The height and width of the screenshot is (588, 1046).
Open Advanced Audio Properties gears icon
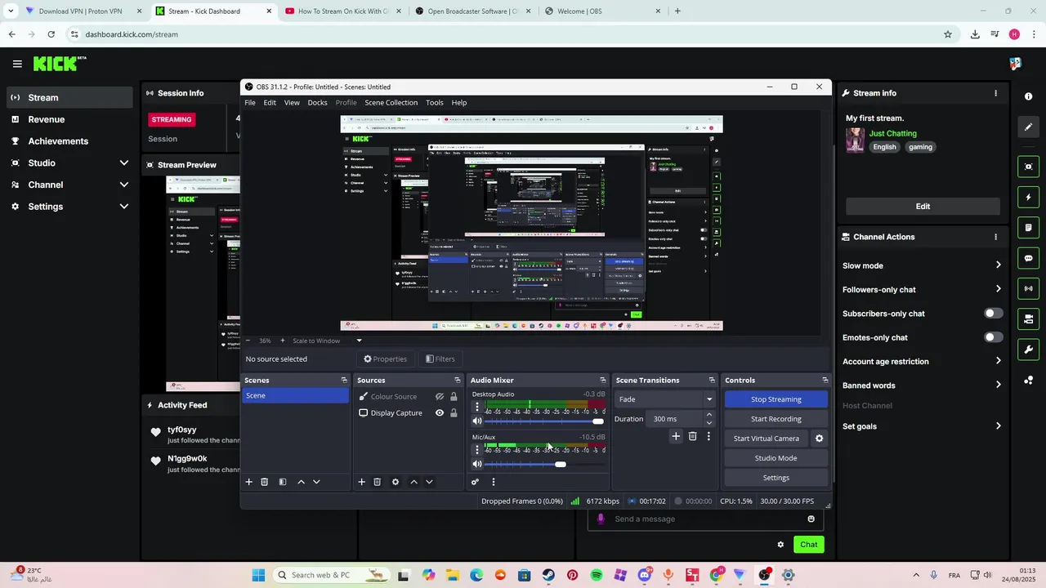point(475,482)
